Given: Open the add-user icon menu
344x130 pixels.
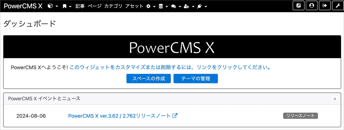Looking at the screenshot, I should point(187,6).
